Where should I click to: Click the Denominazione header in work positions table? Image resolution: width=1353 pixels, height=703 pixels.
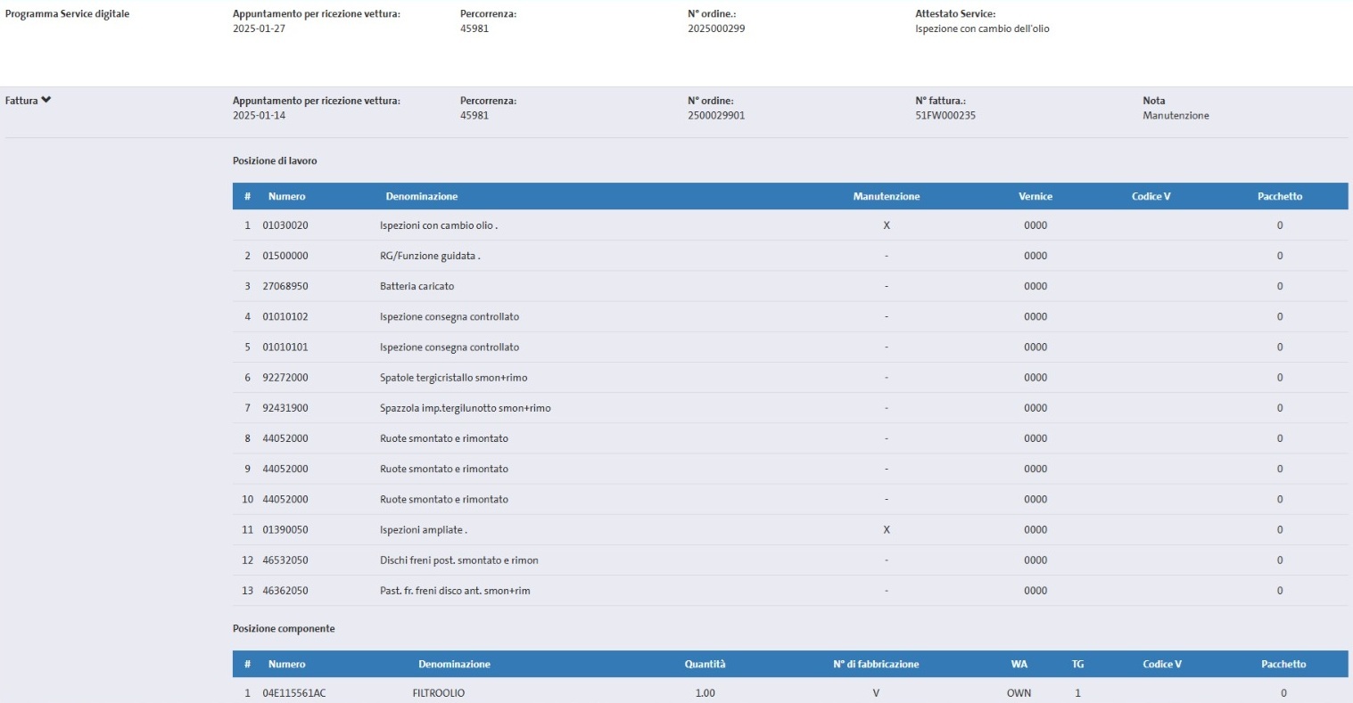coord(421,197)
